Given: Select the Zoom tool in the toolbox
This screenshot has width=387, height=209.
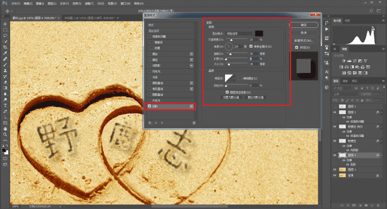Looking at the screenshot, I should (x=5, y=134).
